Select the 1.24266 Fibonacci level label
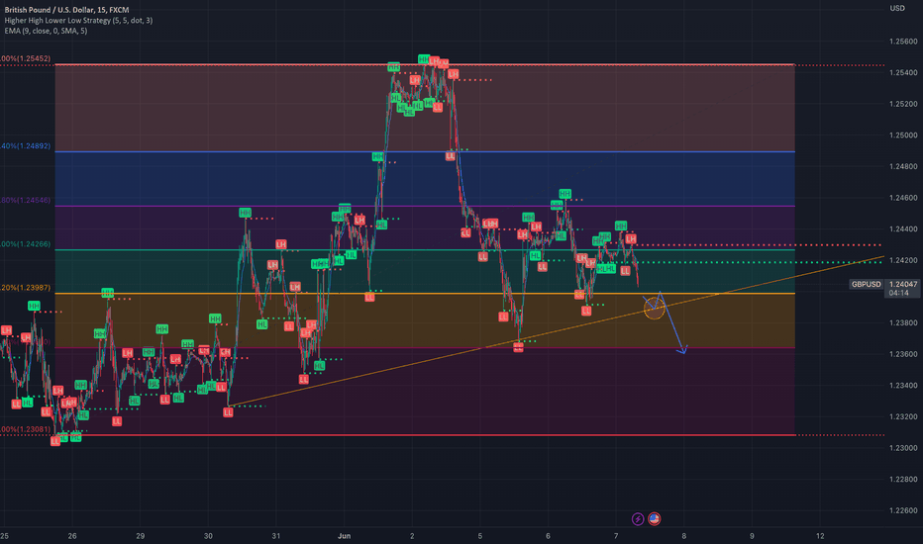This screenshot has width=923, height=544. coord(26,244)
